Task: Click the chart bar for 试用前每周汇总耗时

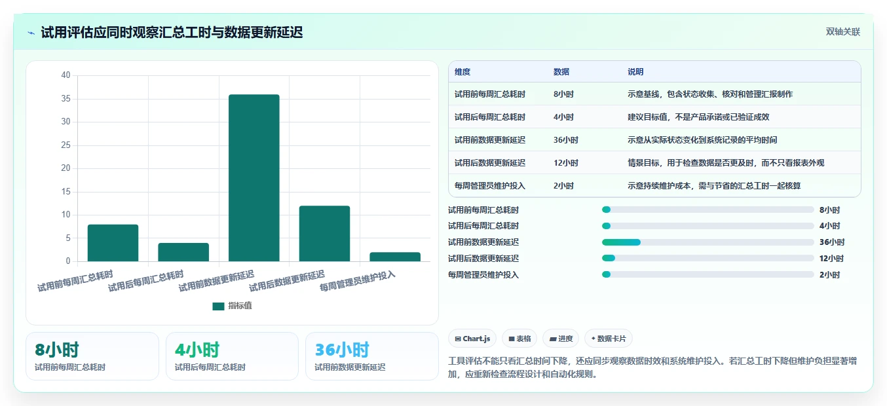Action: [x=113, y=243]
